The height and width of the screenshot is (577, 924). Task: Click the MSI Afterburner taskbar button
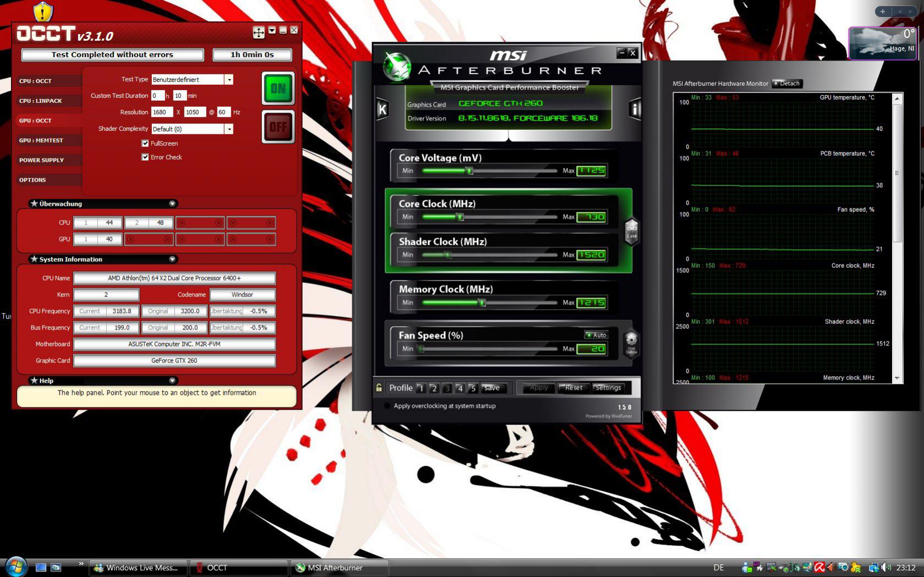(x=340, y=568)
